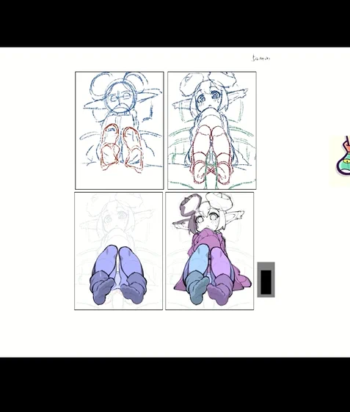Open the final colored character panel

[210, 251]
